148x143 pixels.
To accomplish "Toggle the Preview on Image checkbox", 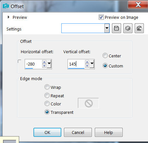I will pyautogui.click(x=101, y=17).
